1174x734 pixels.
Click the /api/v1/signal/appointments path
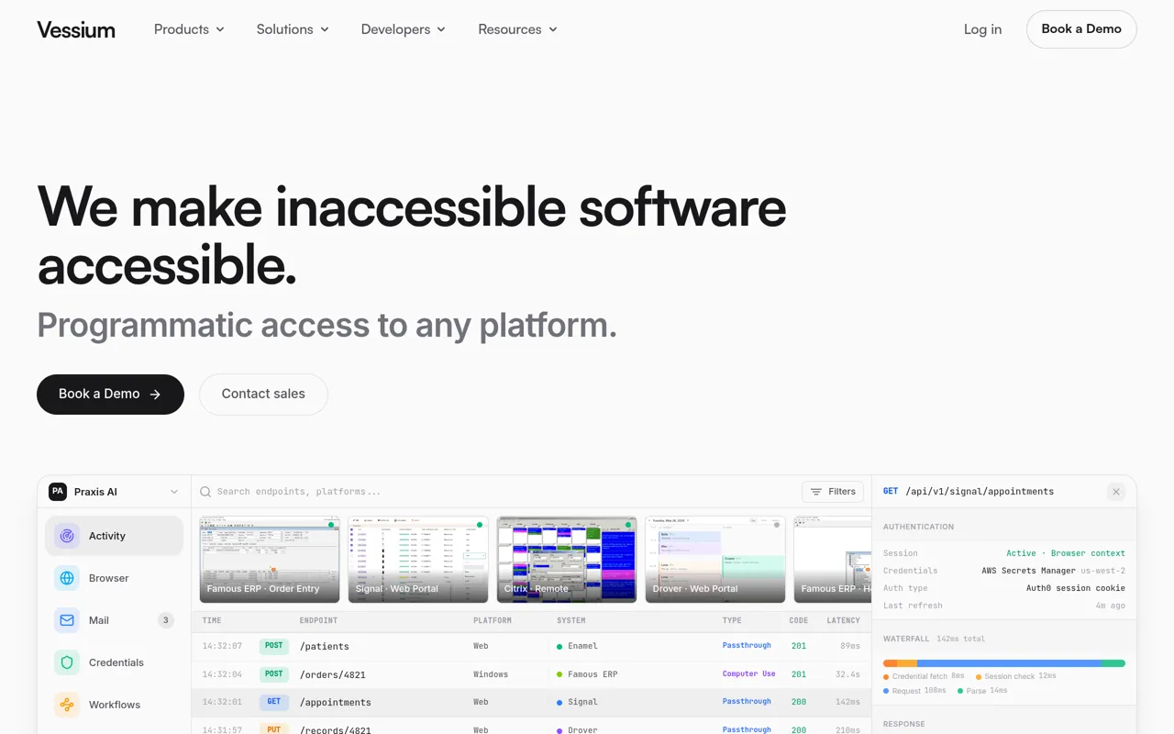pos(980,492)
